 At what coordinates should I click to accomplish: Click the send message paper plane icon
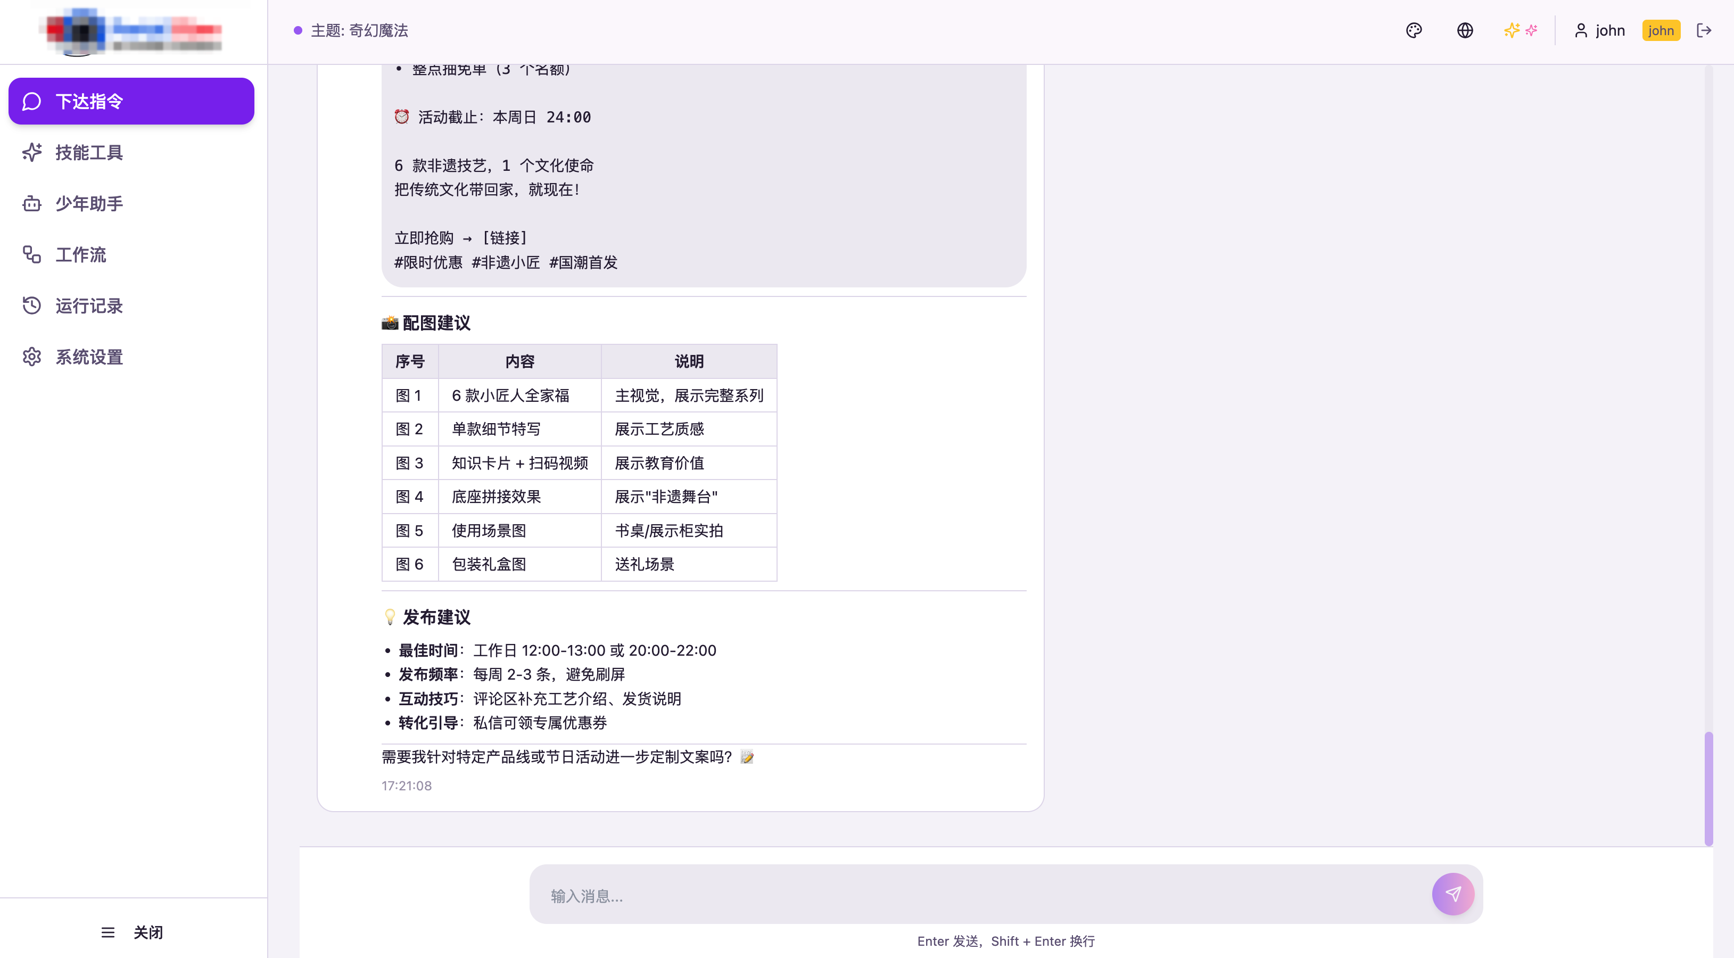coord(1454,894)
